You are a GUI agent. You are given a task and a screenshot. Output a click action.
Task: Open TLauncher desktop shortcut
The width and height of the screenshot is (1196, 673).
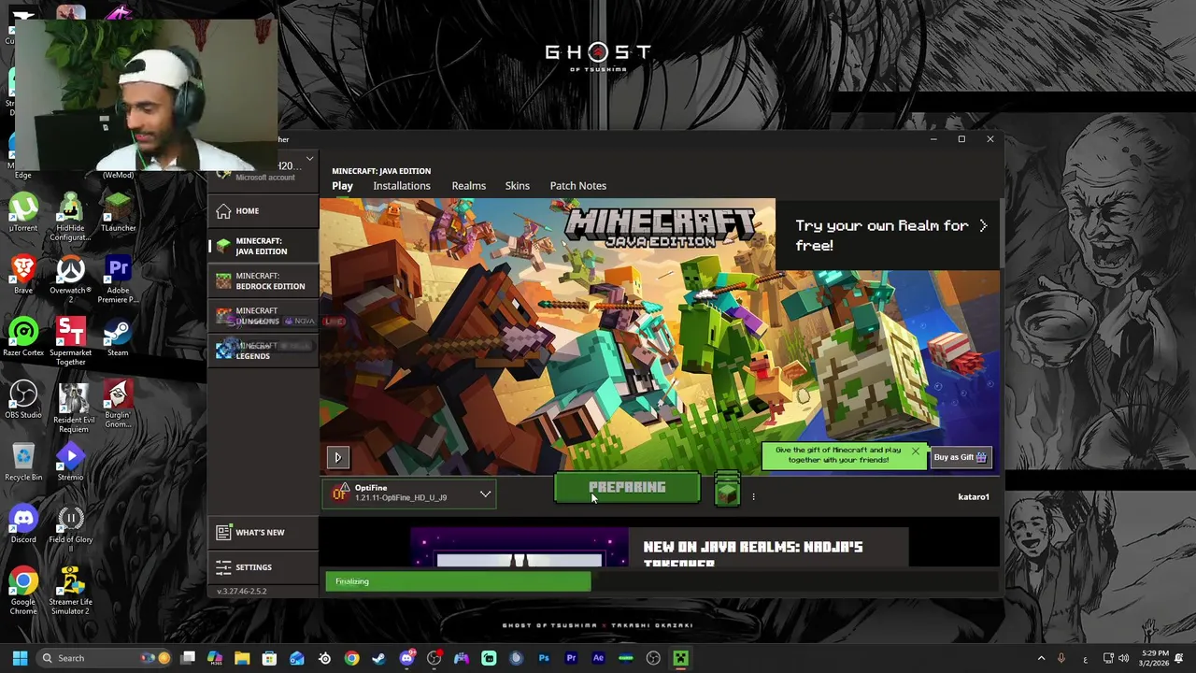coord(118,214)
